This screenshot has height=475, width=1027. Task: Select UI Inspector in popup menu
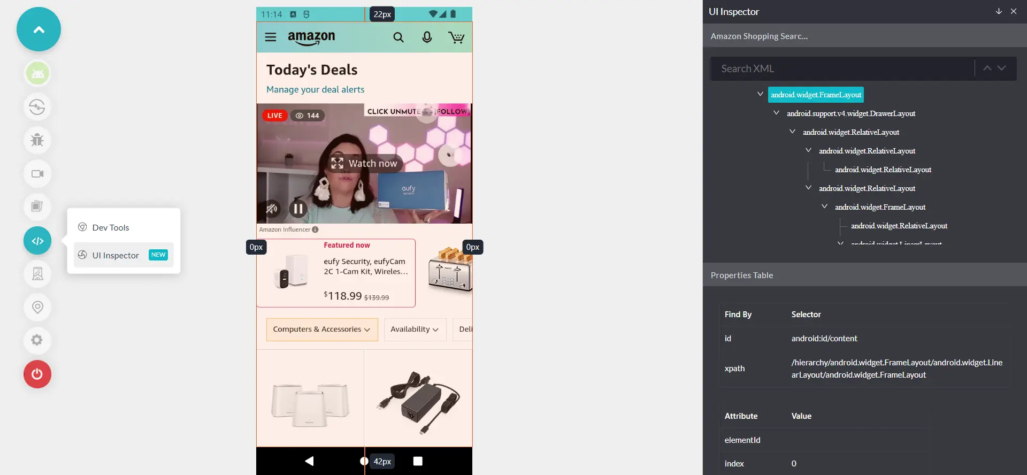pyautogui.click(x=124, y=255)
